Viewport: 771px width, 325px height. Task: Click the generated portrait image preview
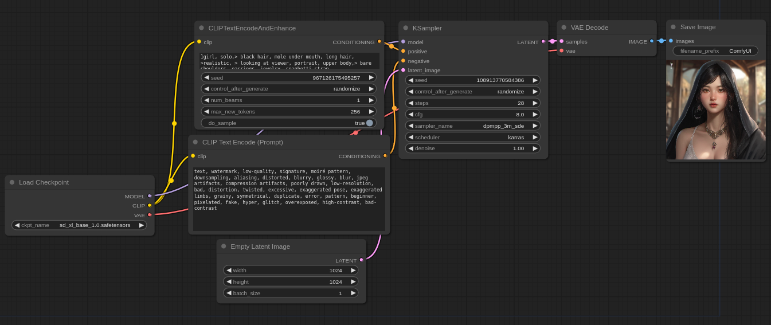coord(715,110)
